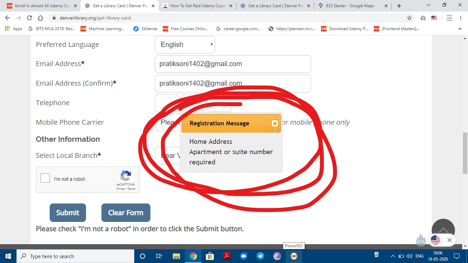The image size is (468, 263).
Task: Bookmark this page with star icon
Action: point(409,18)
